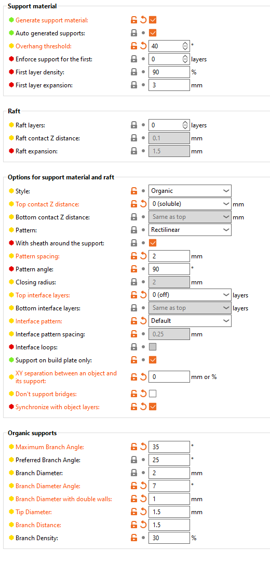270x575 pixels.
Task: Reset Overhang threshold using its orange undo arrow
Action: (x=143, y=46)
